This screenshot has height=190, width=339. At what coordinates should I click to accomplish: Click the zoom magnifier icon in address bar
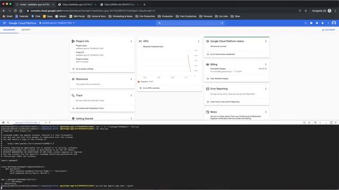pos(300,11)
